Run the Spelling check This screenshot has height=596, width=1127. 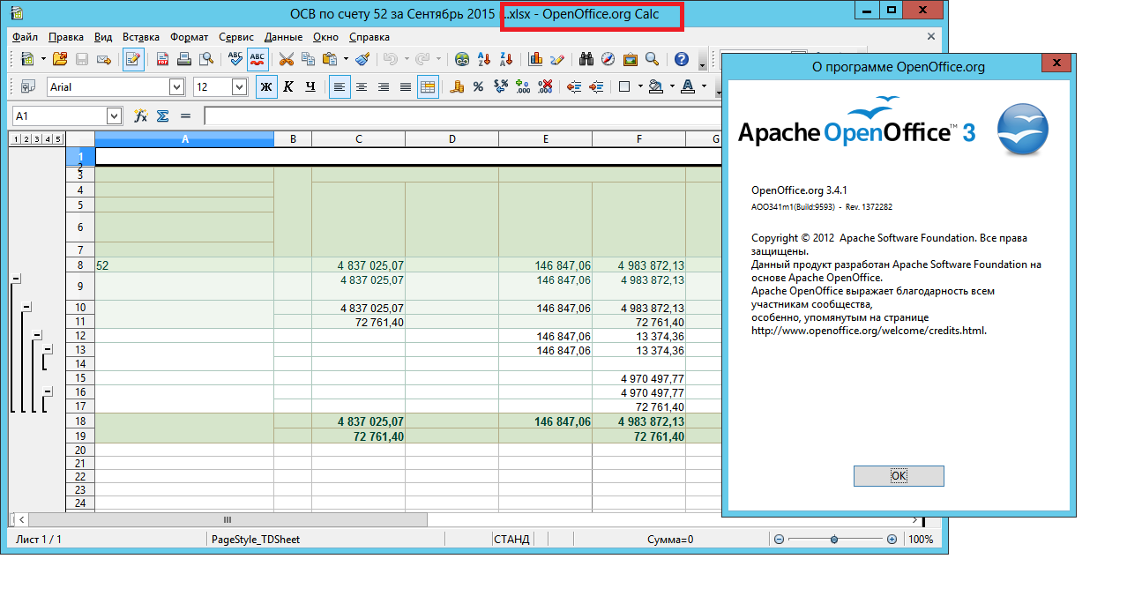(x=235, y=59)
